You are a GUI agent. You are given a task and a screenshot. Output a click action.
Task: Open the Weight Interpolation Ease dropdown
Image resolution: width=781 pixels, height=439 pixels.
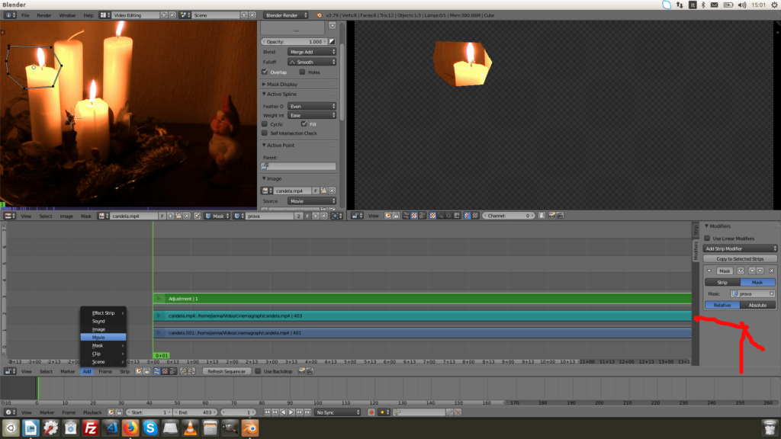point(312,115)
